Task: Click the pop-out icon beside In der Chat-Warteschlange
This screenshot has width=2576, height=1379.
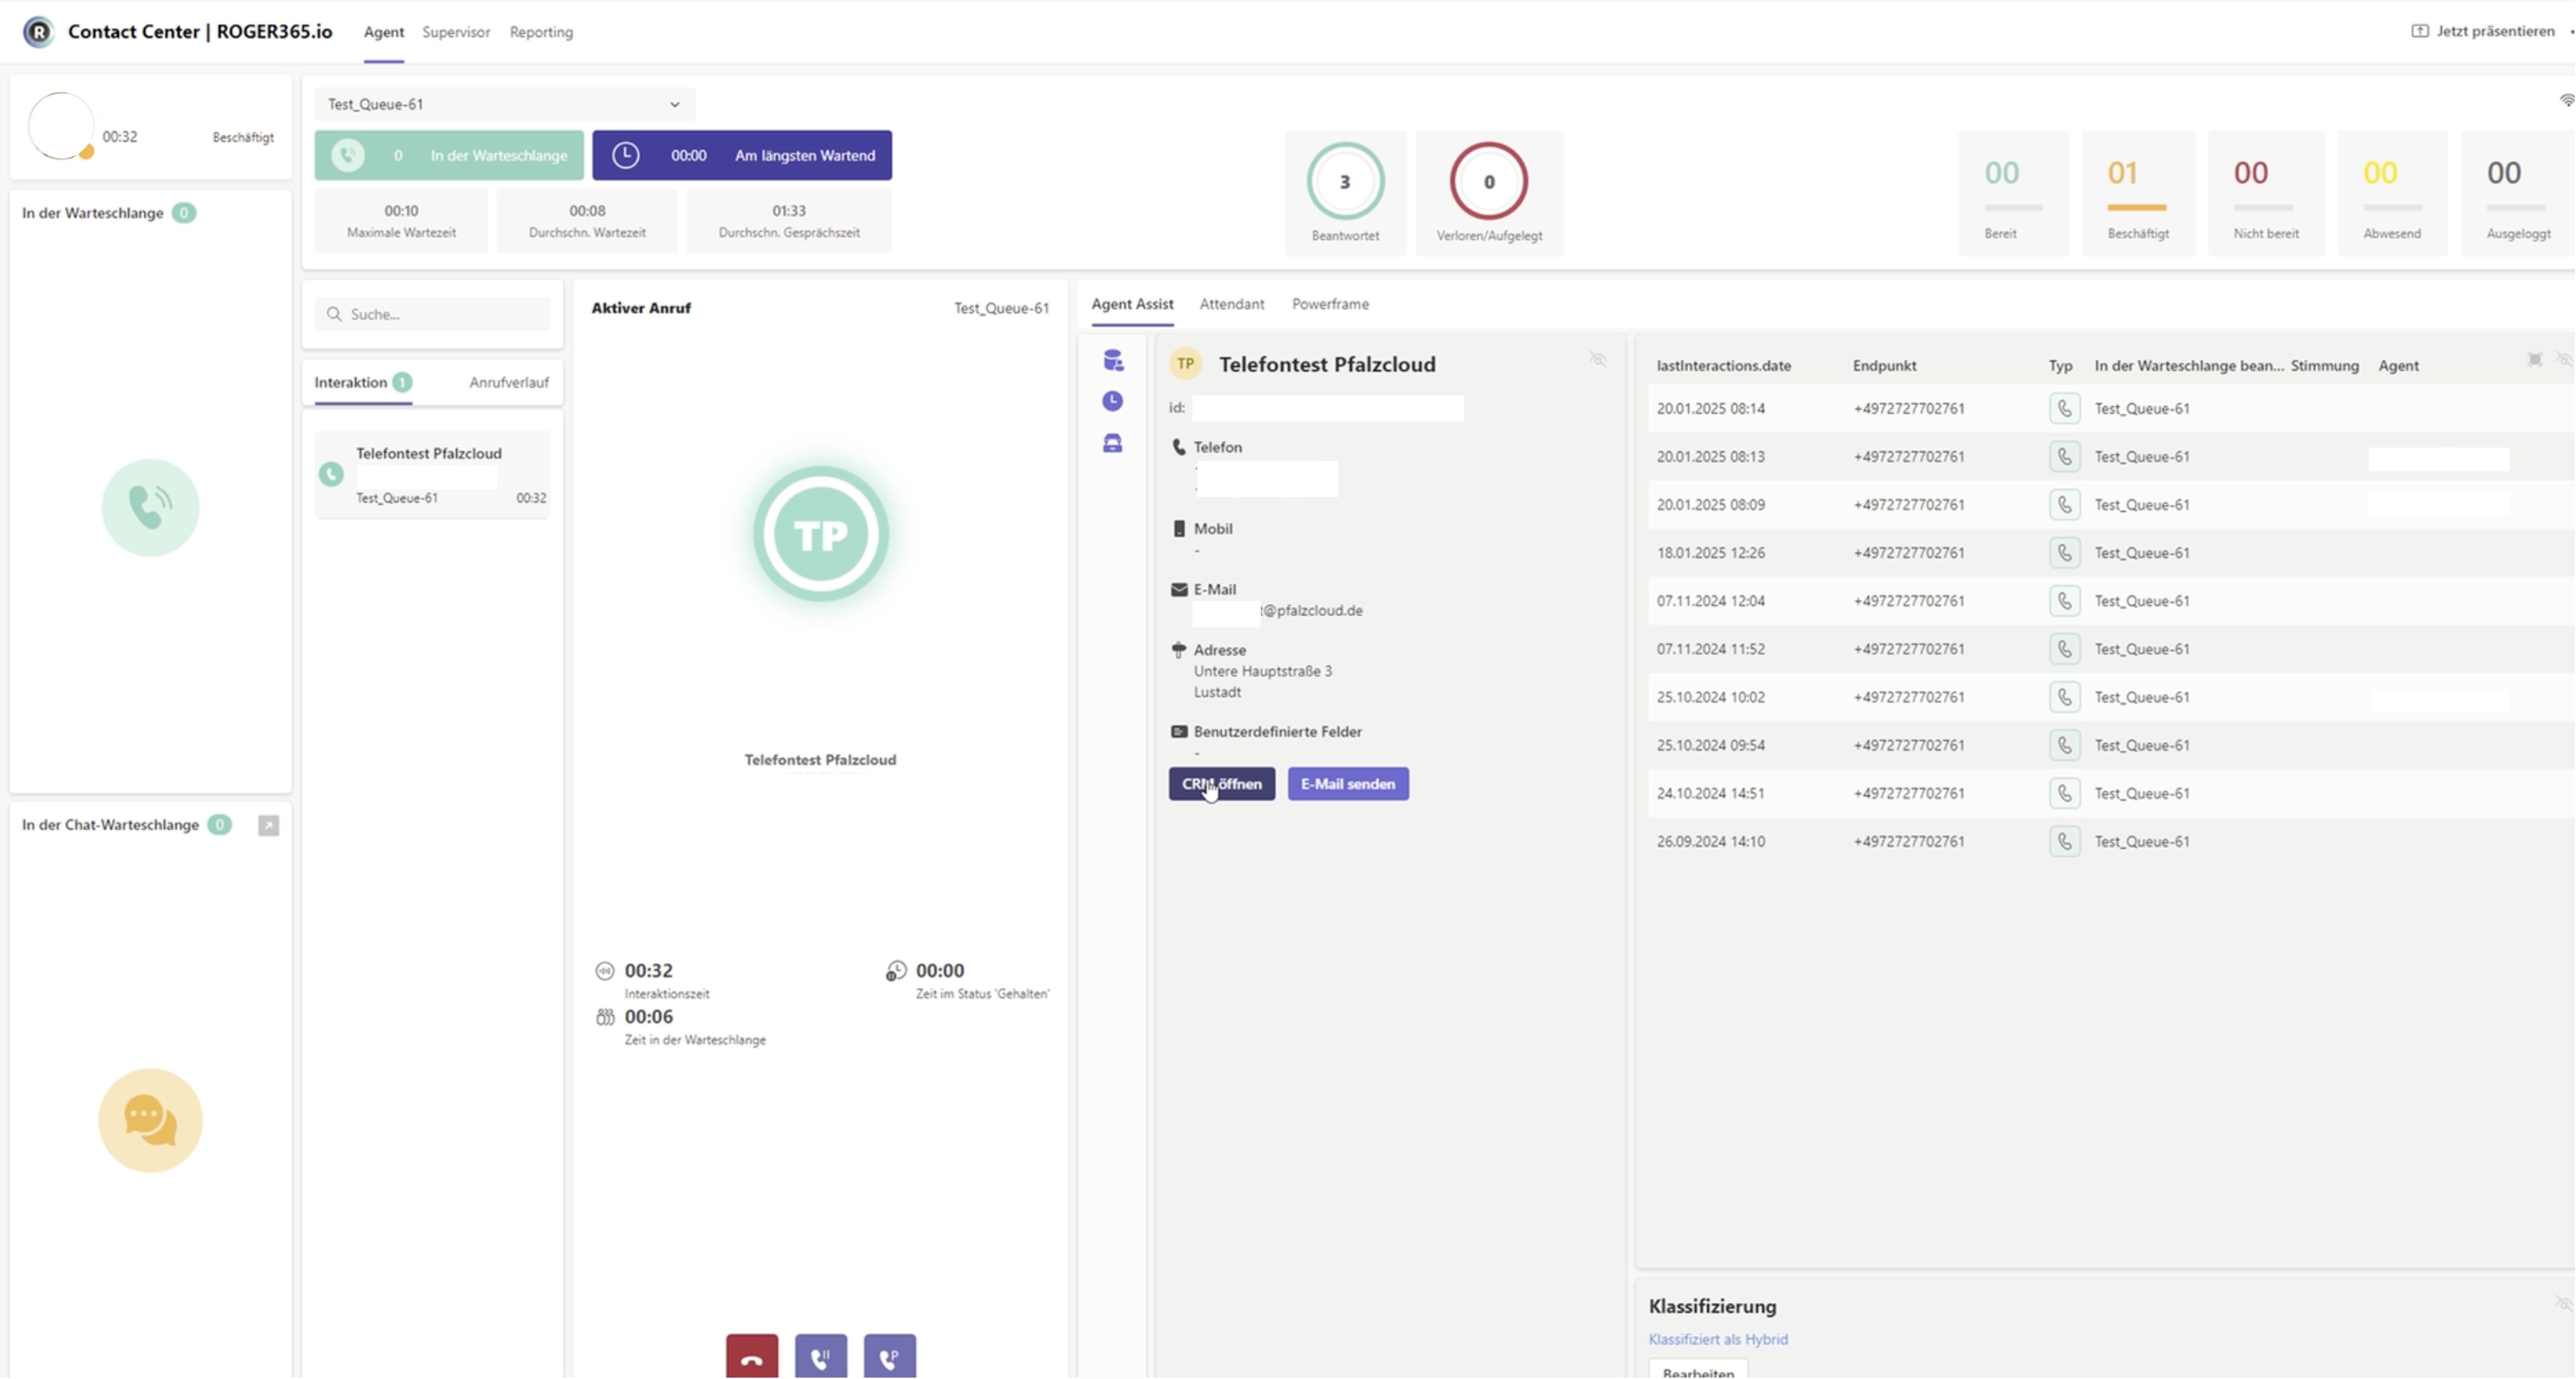Action: 268,825
